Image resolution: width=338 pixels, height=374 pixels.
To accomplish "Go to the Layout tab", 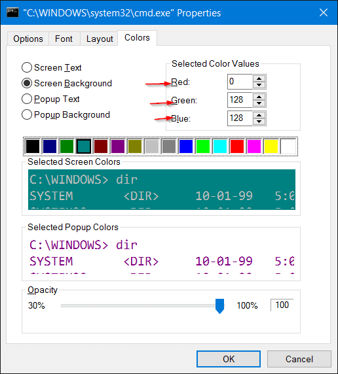I will click(100, 39).
